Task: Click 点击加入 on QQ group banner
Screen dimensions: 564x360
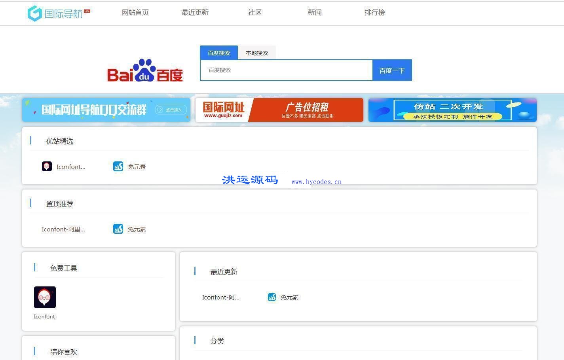Action: click(171, 110)
